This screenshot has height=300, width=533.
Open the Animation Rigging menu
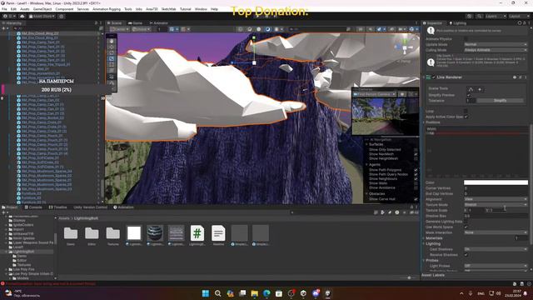[x=107, y=9]
